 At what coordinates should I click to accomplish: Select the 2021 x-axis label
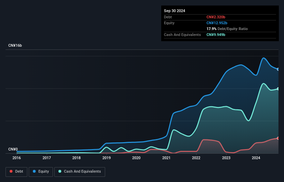tap(166, 158)
